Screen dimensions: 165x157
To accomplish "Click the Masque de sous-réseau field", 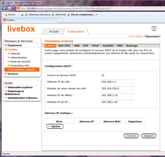I will tap(117, 88).
